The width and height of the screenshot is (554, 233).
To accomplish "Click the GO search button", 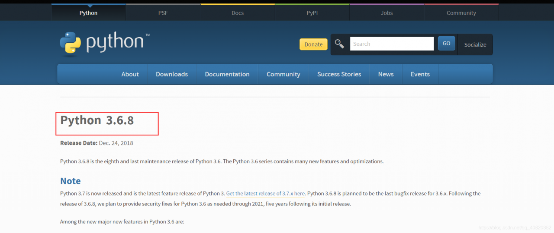I will (x=446, y=43).
